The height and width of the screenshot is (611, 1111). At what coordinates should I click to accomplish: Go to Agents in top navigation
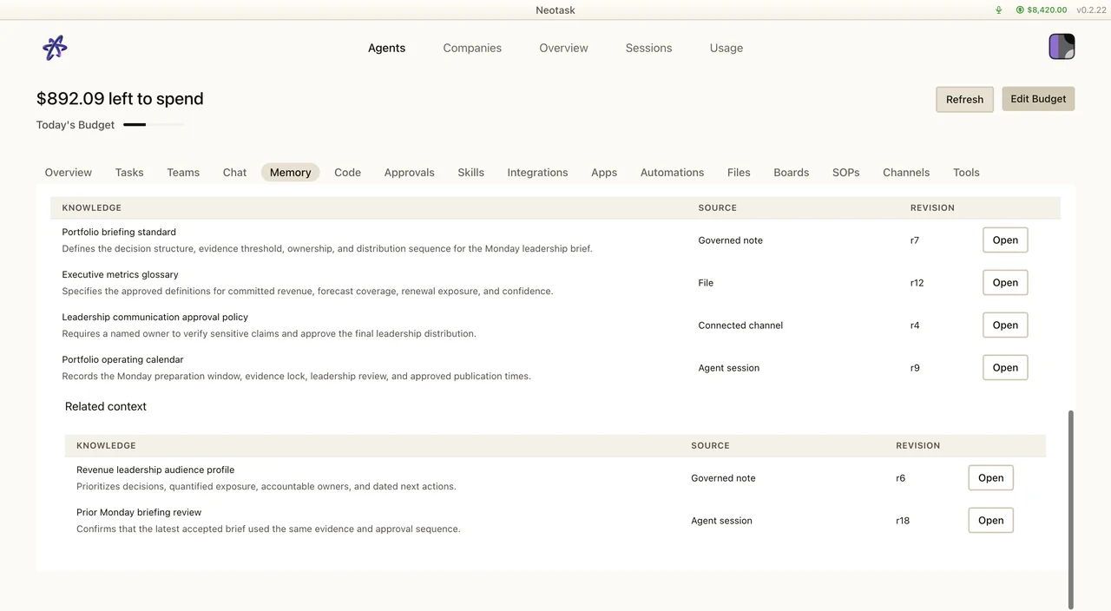pyautogui.click(x=386, y=48)
